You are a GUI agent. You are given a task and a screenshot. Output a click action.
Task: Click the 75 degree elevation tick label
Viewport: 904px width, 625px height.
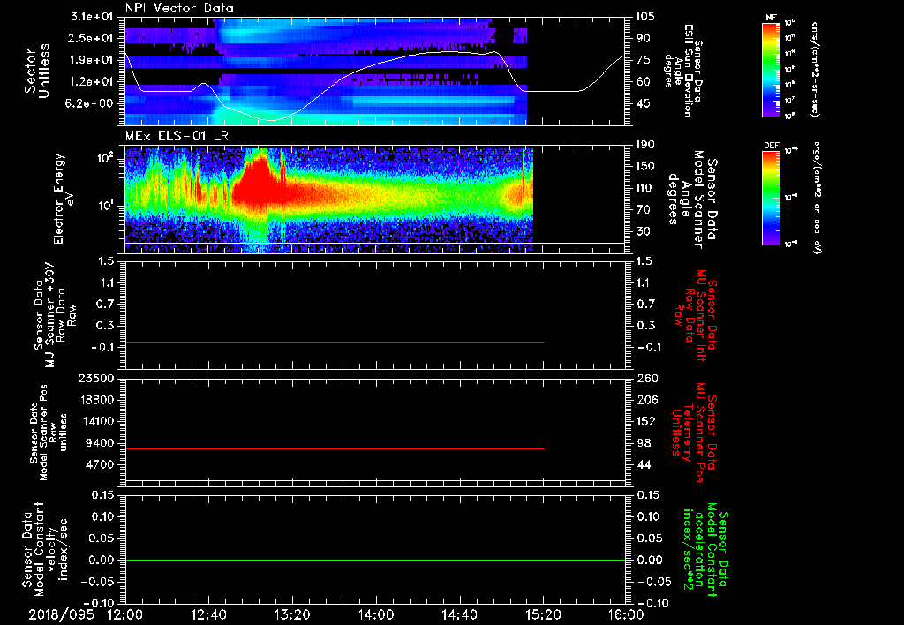coord(643,60)
